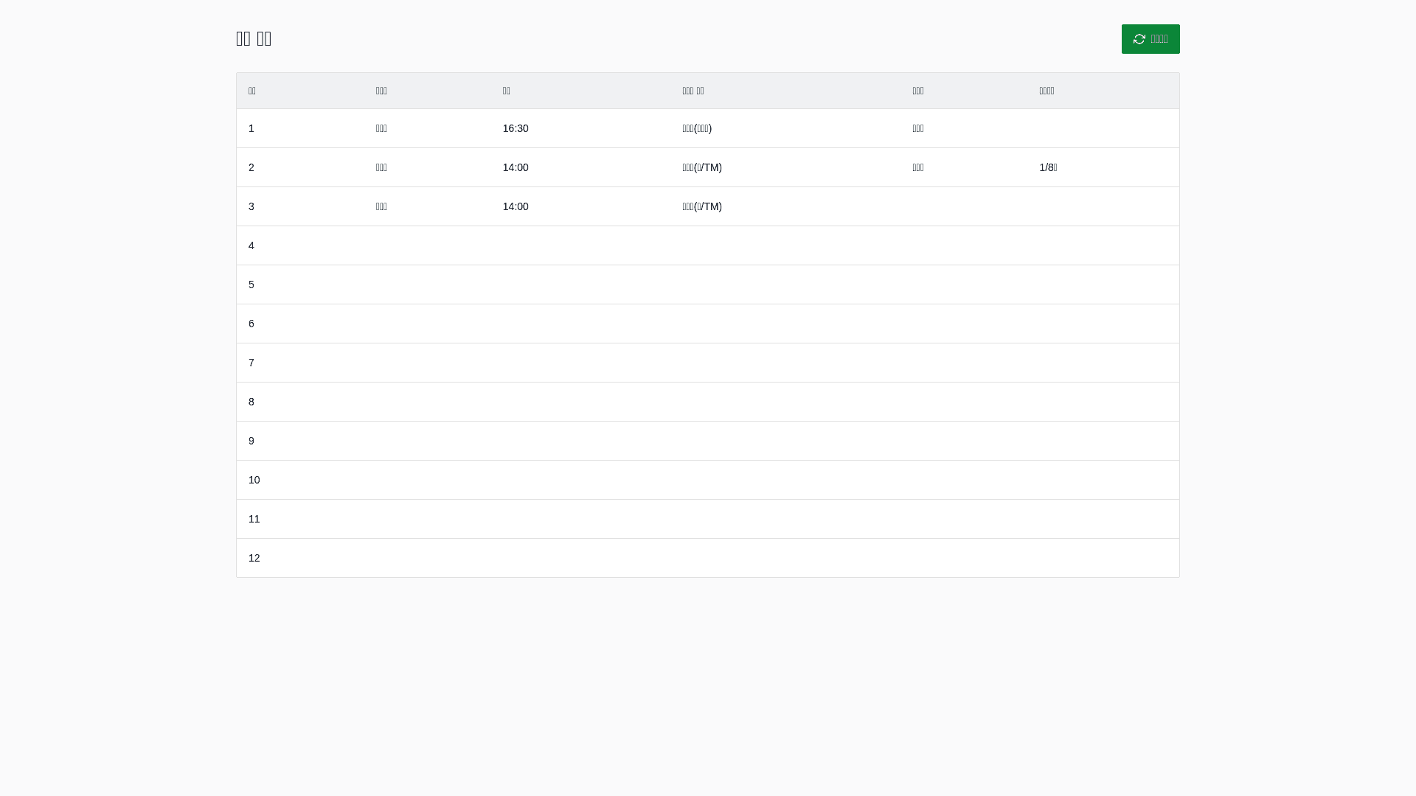
Task: Click the 1/8 value in row 2
Action: point(1048,167)
